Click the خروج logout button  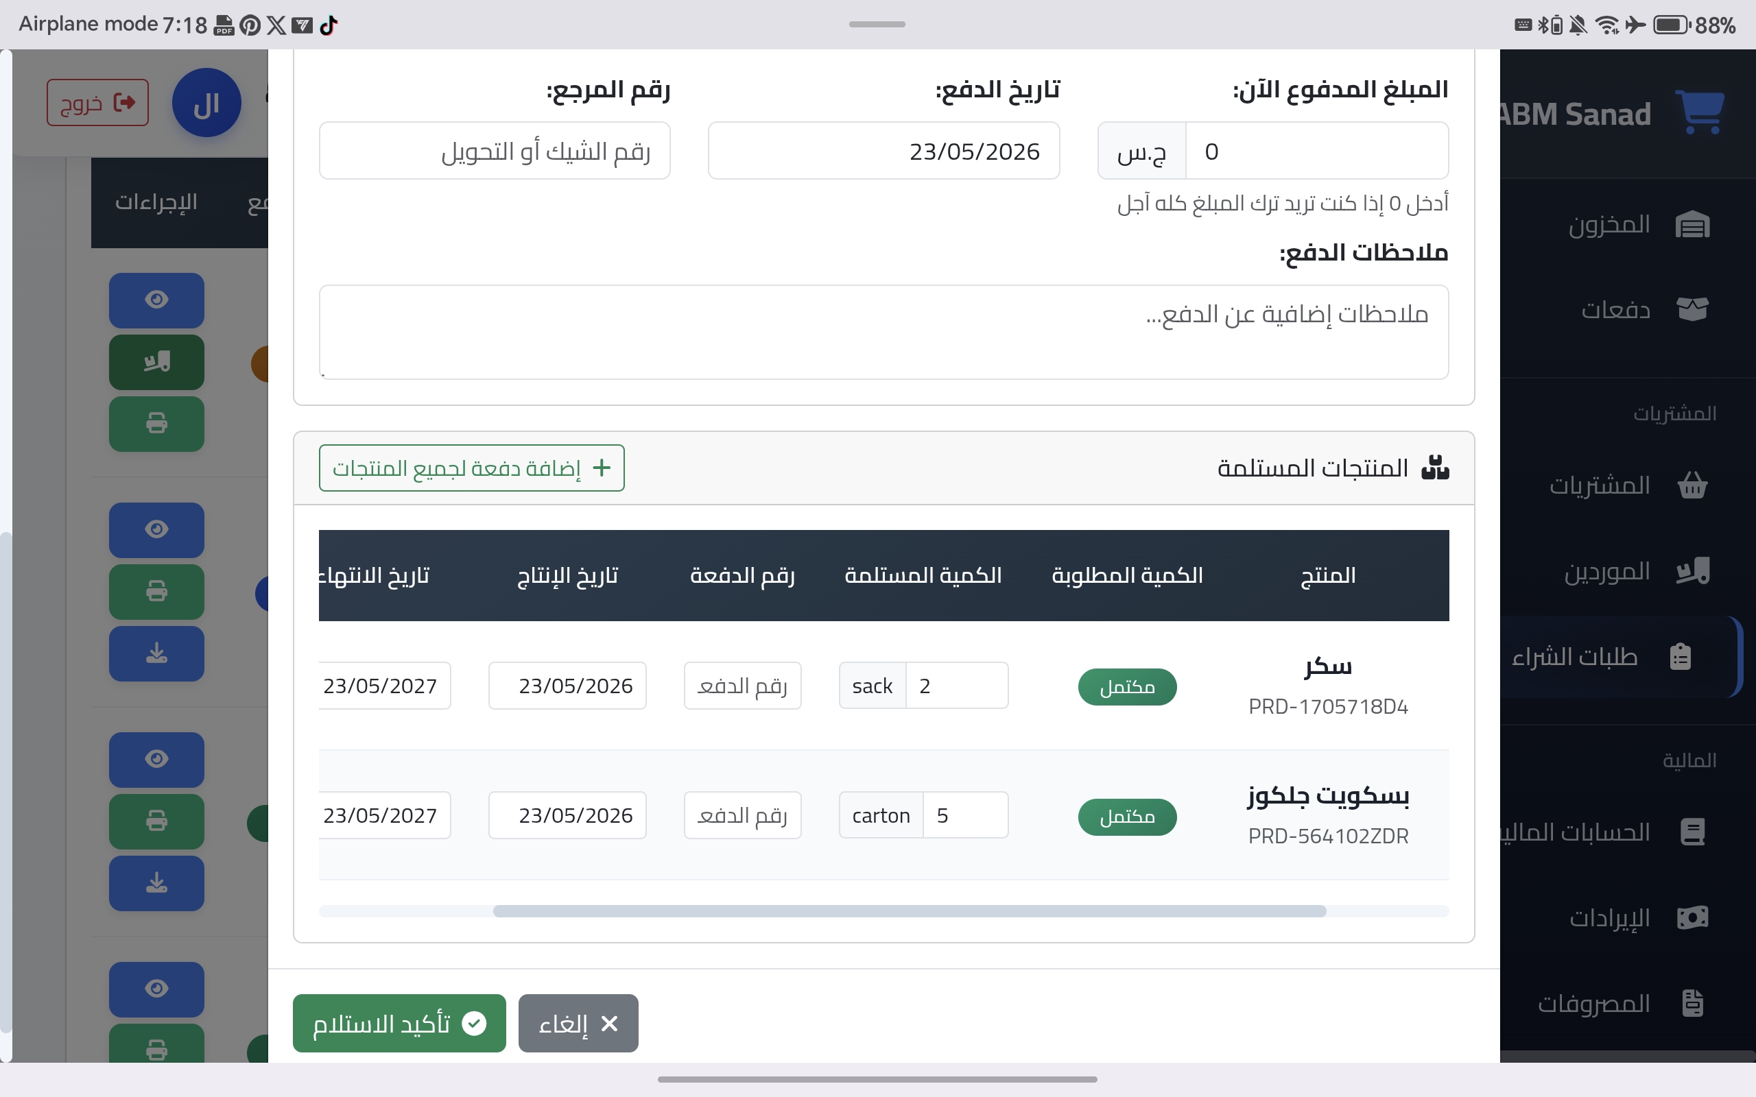pos(97,102)
